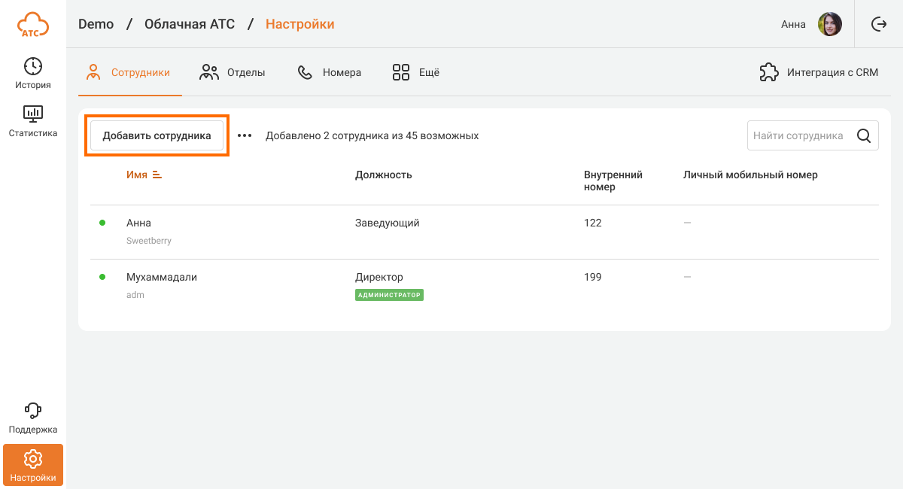
Task: Open three-dots more actions menu
Action: [245, 136]
